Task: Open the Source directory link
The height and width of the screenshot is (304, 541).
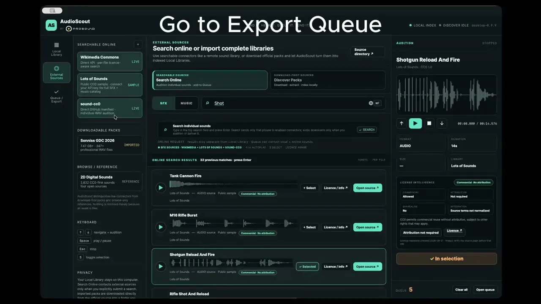Action: click(x=367, y=52)
